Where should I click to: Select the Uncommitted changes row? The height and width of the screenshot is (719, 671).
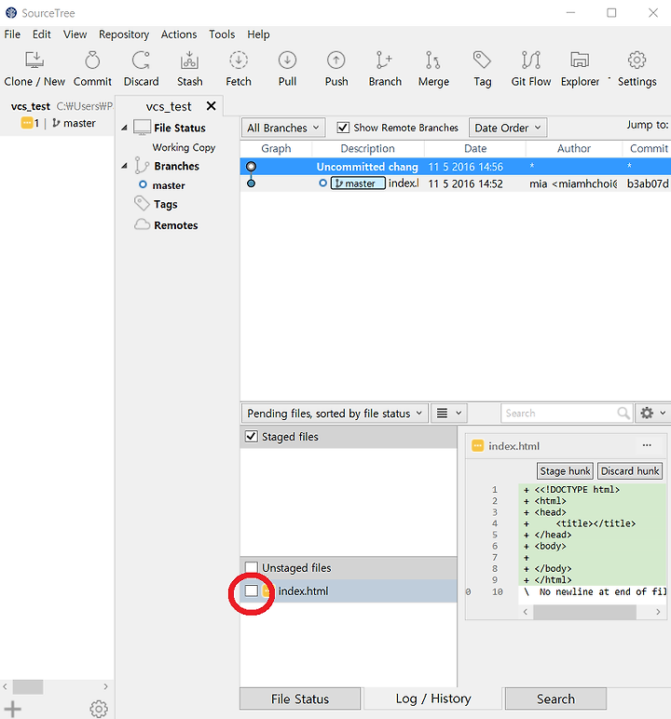[x=456, y=167]
